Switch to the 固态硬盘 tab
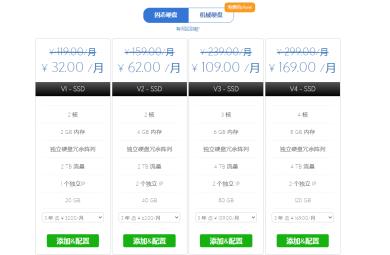Image resolution: width=390 pixels, height=255 pixels. 165,15
